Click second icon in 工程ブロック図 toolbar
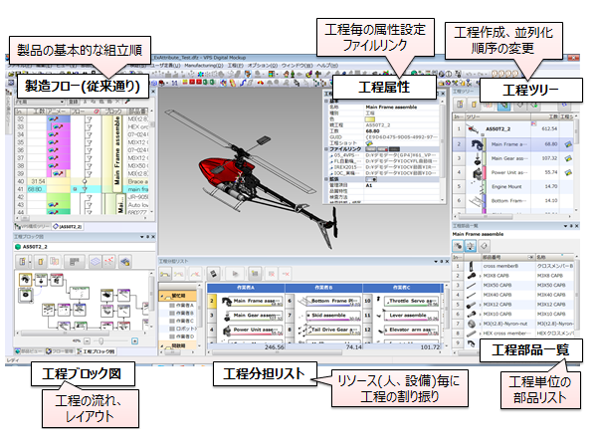 [41, 261]
